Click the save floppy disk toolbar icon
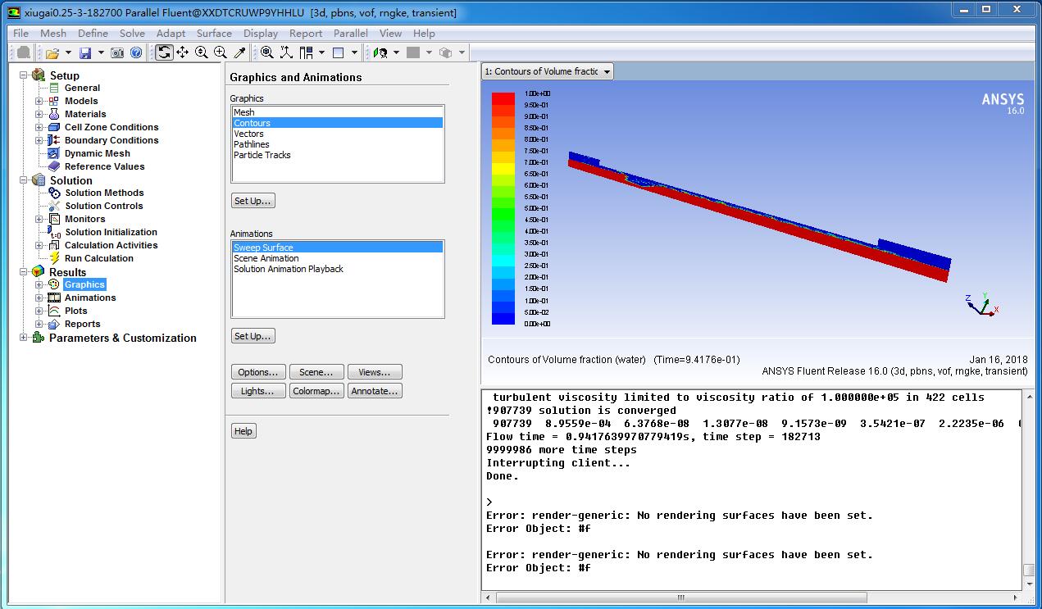 pos(85,52)
